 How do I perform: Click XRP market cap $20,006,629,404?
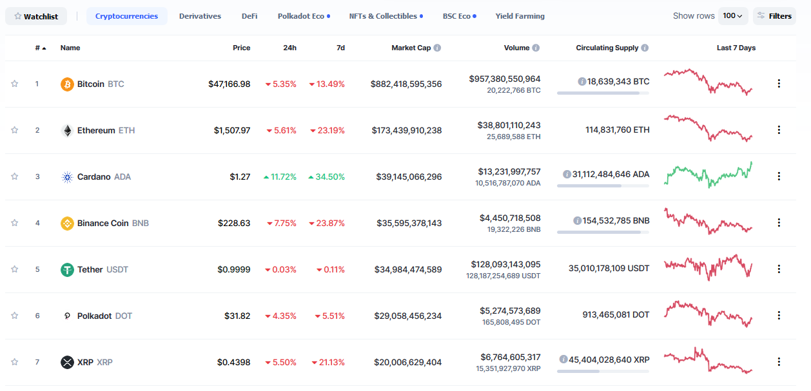pyautogui.click(x=408, y=362)
